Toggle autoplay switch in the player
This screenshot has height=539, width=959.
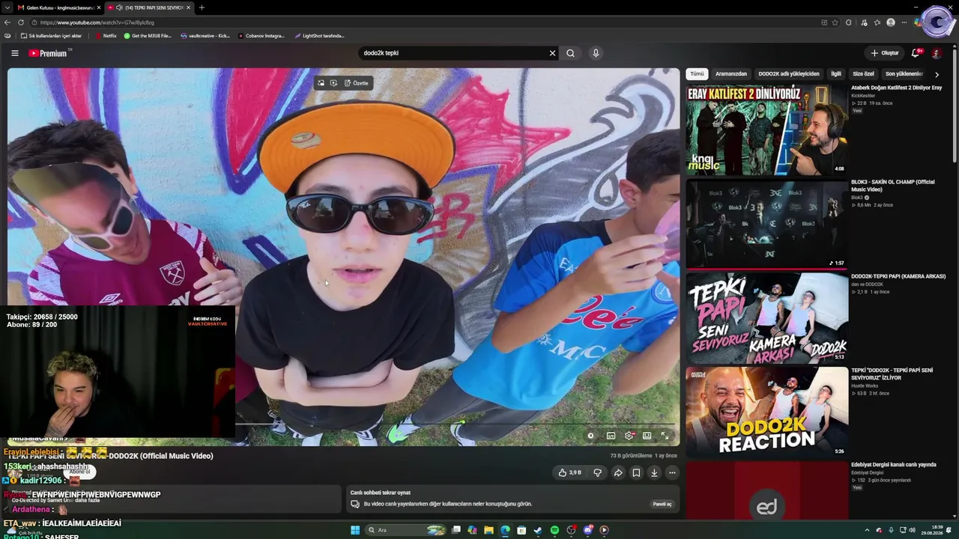point(590,436)
